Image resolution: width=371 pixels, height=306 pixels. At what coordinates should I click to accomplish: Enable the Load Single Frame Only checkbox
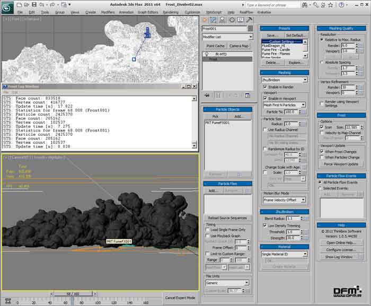coord(208,230)
